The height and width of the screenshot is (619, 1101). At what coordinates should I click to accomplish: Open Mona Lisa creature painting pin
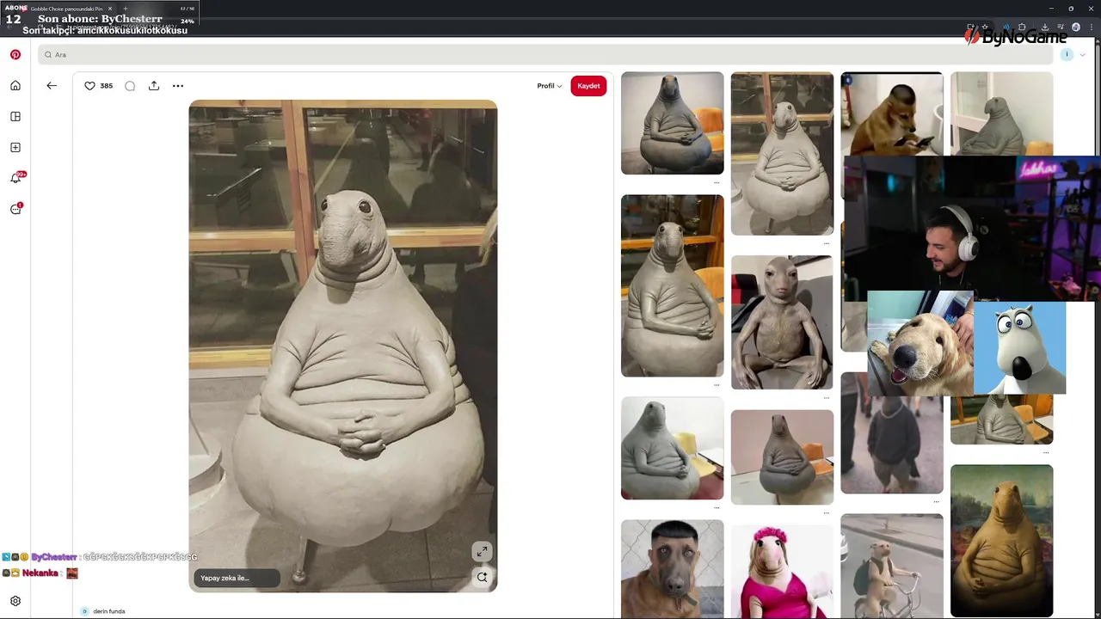tap(1002, 541)
